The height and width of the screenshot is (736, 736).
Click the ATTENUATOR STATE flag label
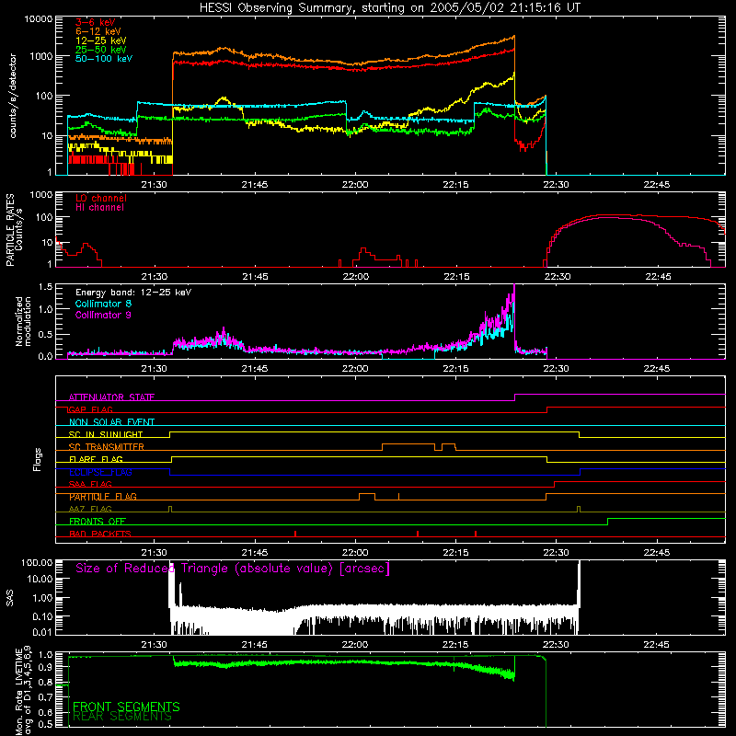click(111, 397)
